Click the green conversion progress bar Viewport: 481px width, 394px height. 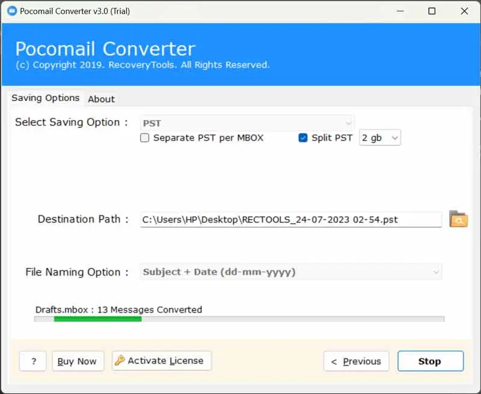click(97, 320)
